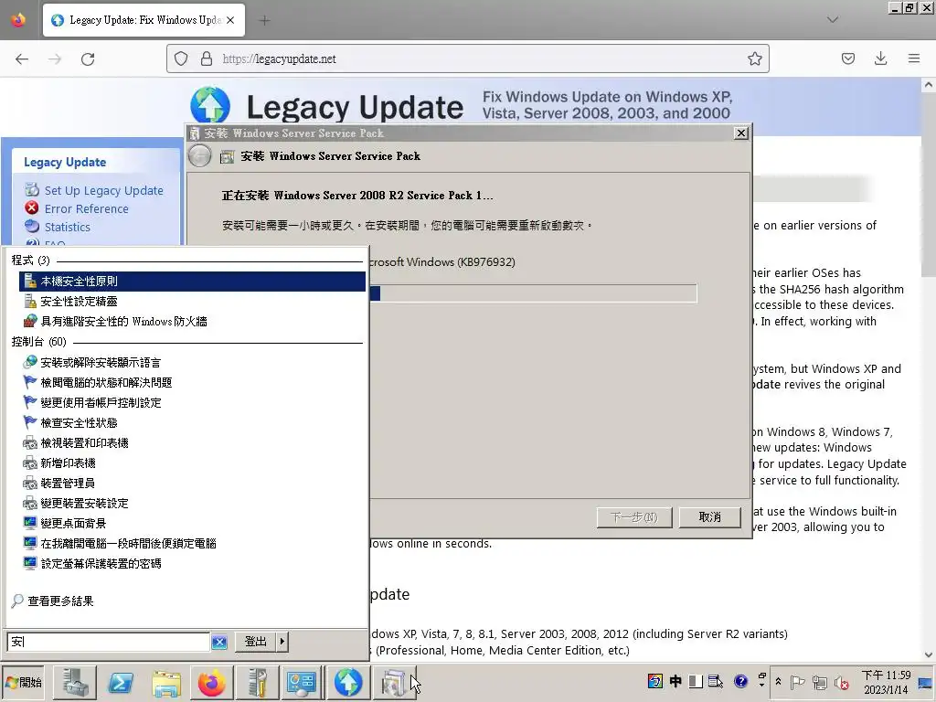Open 變更桌面背景 item

pyautogui.click(x=192, y=524)
